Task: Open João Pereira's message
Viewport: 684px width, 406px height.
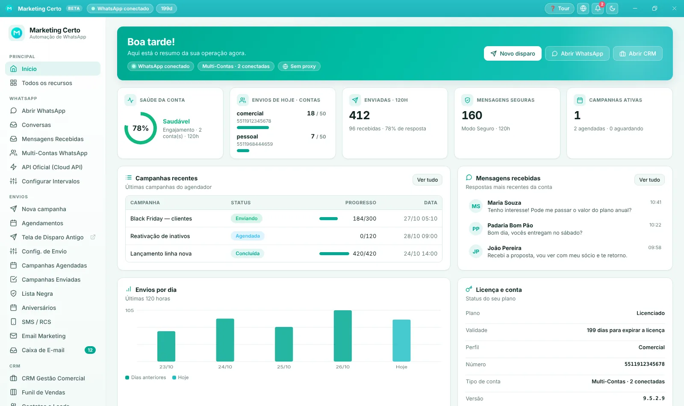Action: click(x=565, y=252)
